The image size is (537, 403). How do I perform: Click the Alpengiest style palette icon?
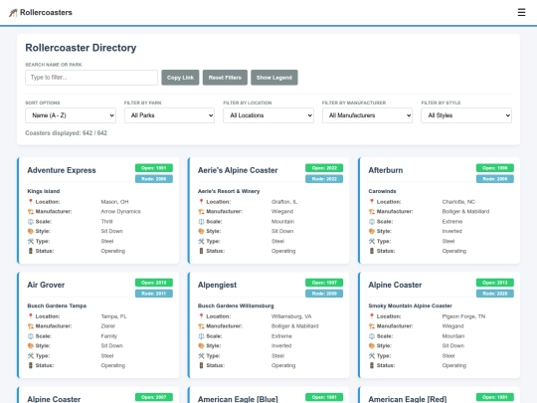[x=201, y=345]
